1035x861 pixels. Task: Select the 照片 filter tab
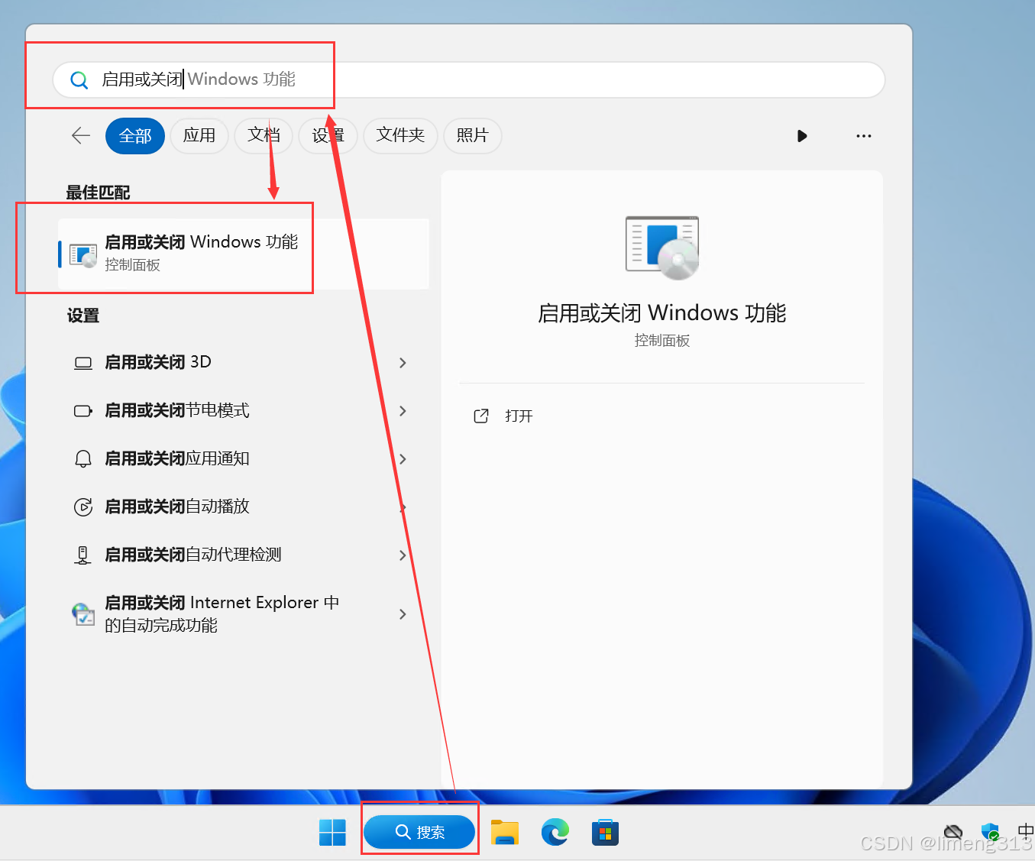[472, 136]
